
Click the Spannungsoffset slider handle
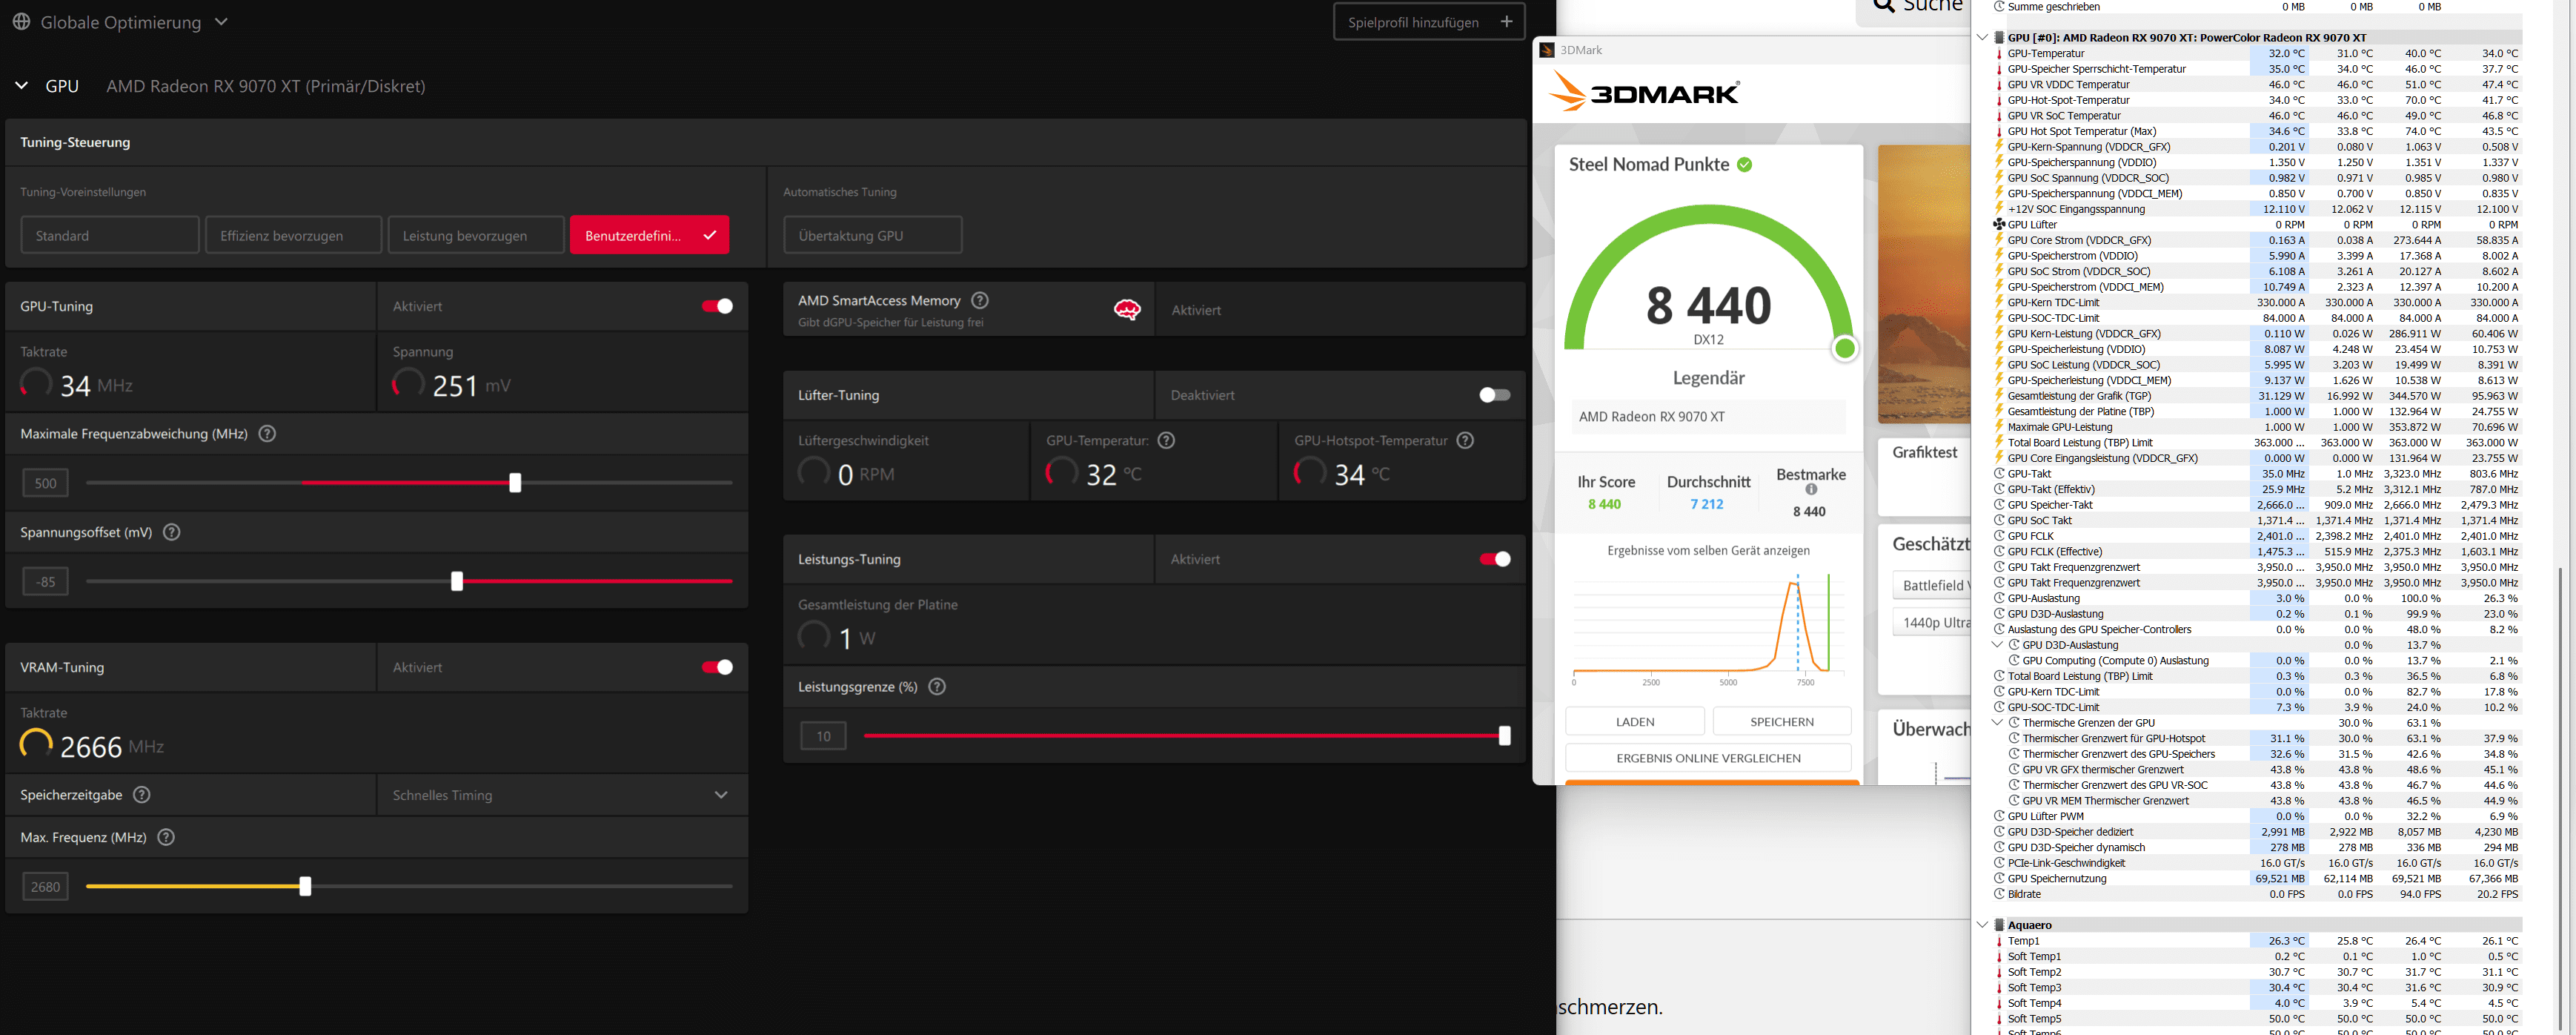(457, 581)
